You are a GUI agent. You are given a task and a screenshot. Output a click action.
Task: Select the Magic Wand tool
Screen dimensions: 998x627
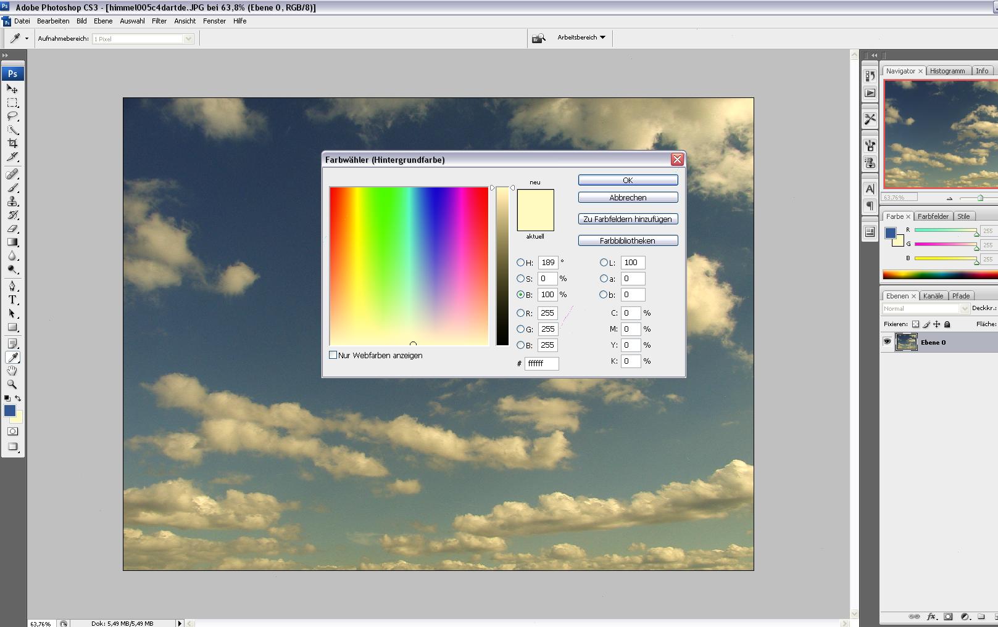click(12, 129)
